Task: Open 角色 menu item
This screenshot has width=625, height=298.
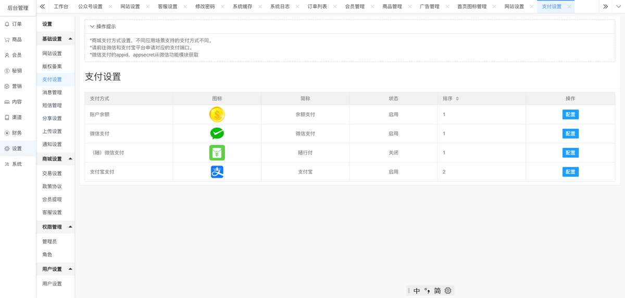Action: (47, 254)
